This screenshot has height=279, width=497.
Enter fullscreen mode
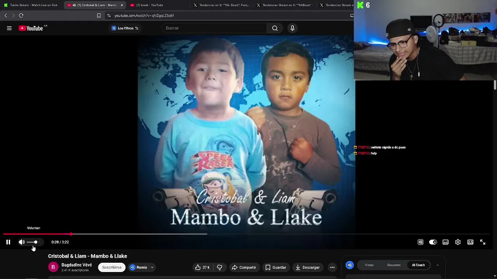point(483,242)
